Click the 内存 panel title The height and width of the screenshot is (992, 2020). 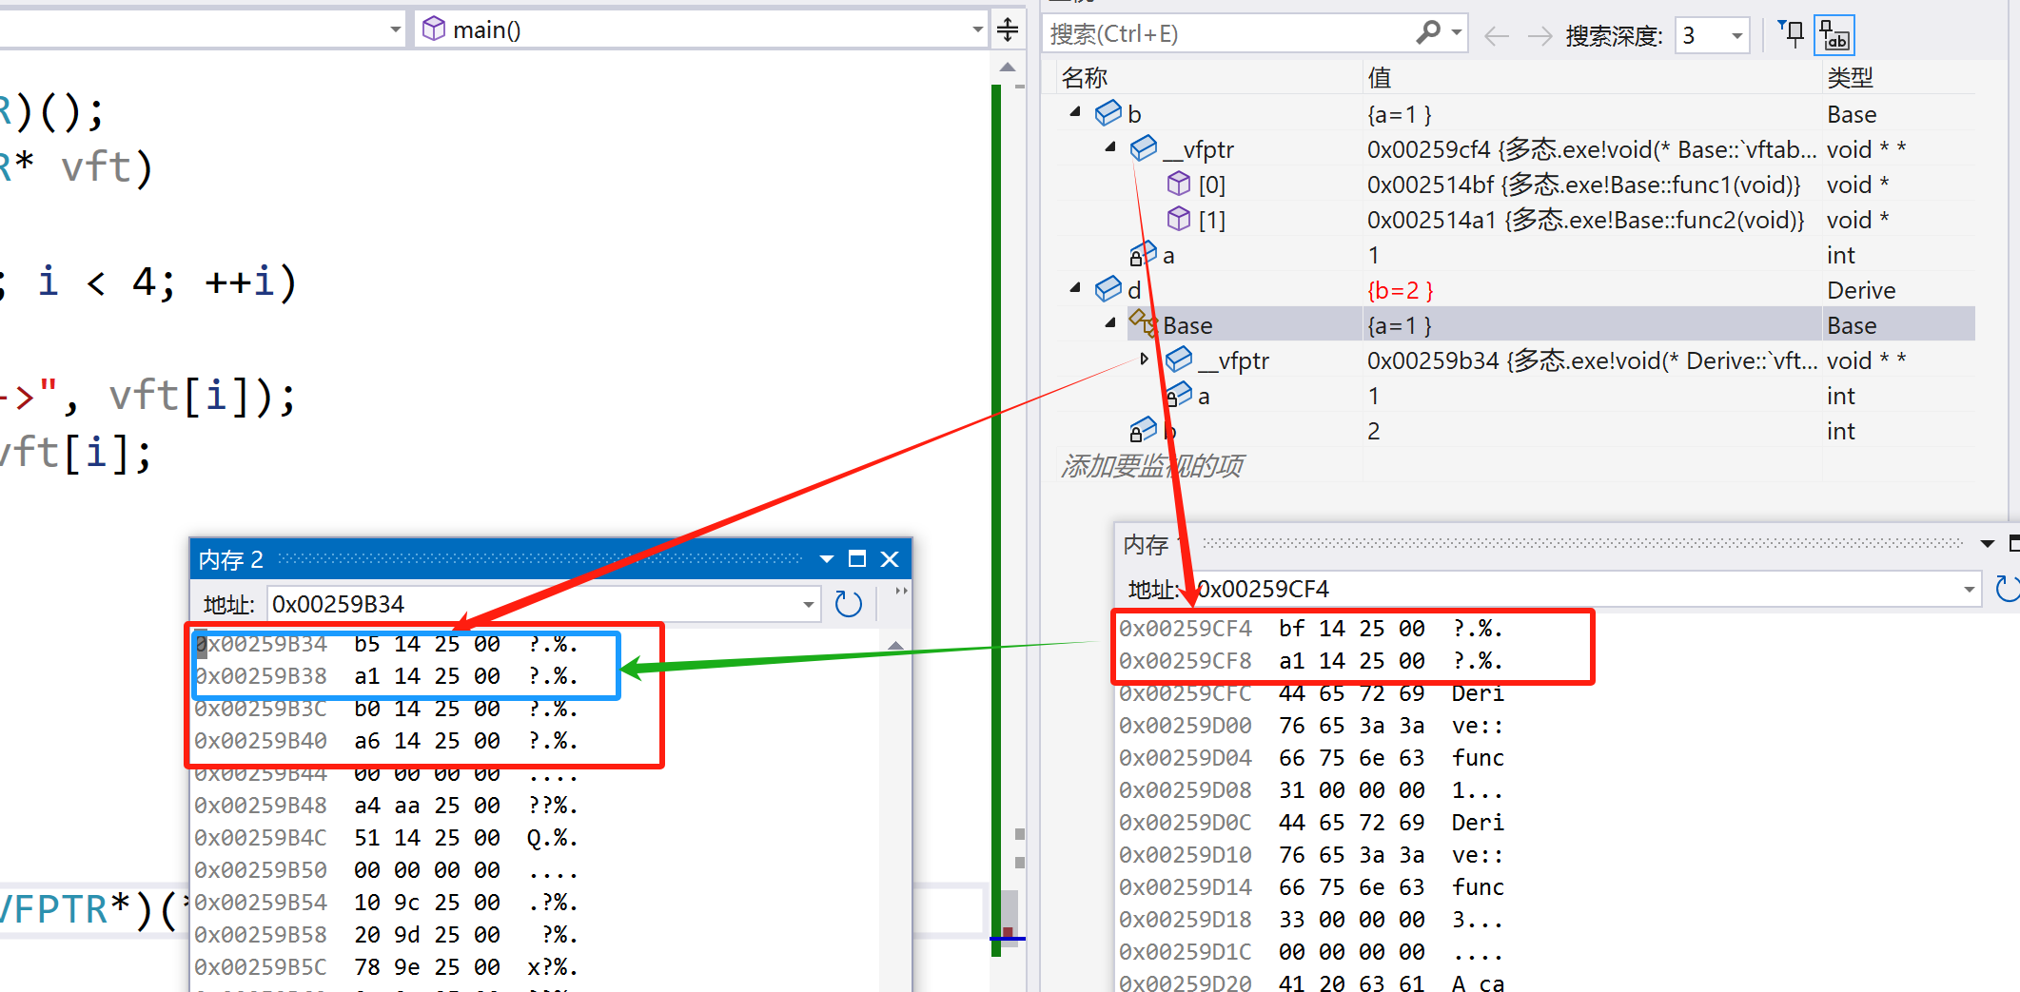pyautogui.click(x=1146, y=544)
